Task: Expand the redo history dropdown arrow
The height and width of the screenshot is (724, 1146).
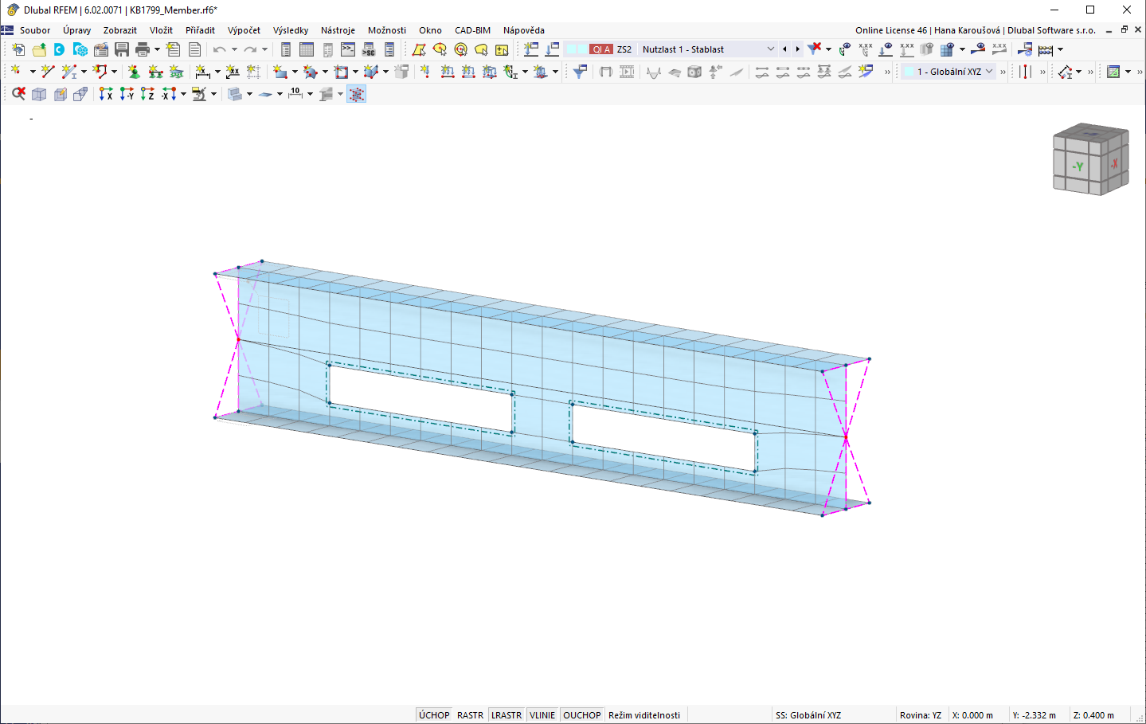Action: (x=264, y=49)
